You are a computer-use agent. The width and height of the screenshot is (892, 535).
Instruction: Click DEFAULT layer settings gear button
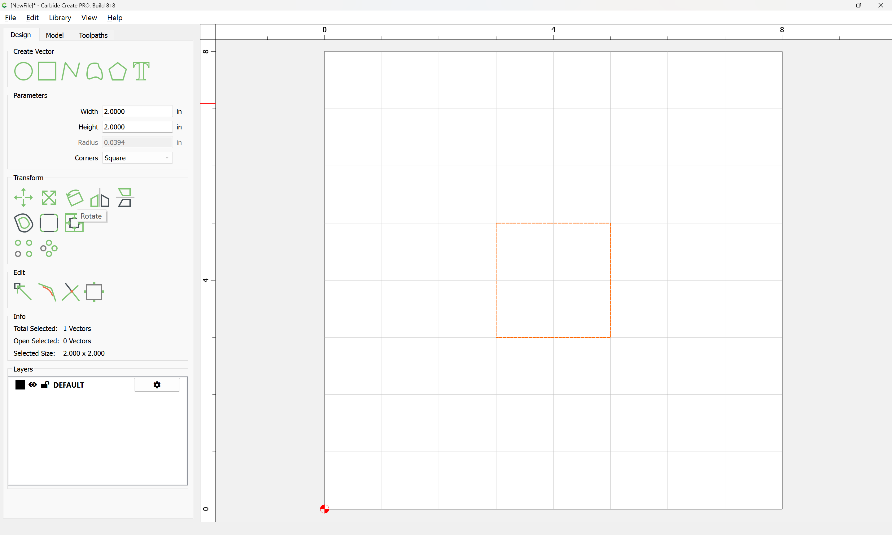(157, 385)
